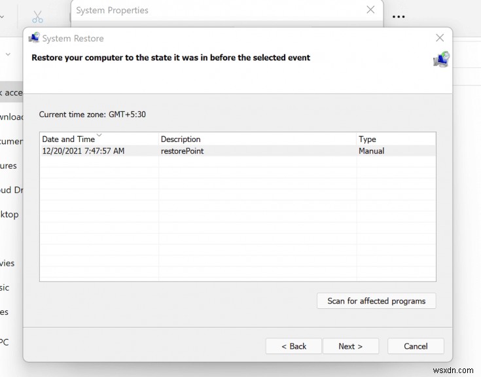The height and width of the screenshot is (377, 481).
Task: Click Scan for affected programs
Action: tap(376, 301)
